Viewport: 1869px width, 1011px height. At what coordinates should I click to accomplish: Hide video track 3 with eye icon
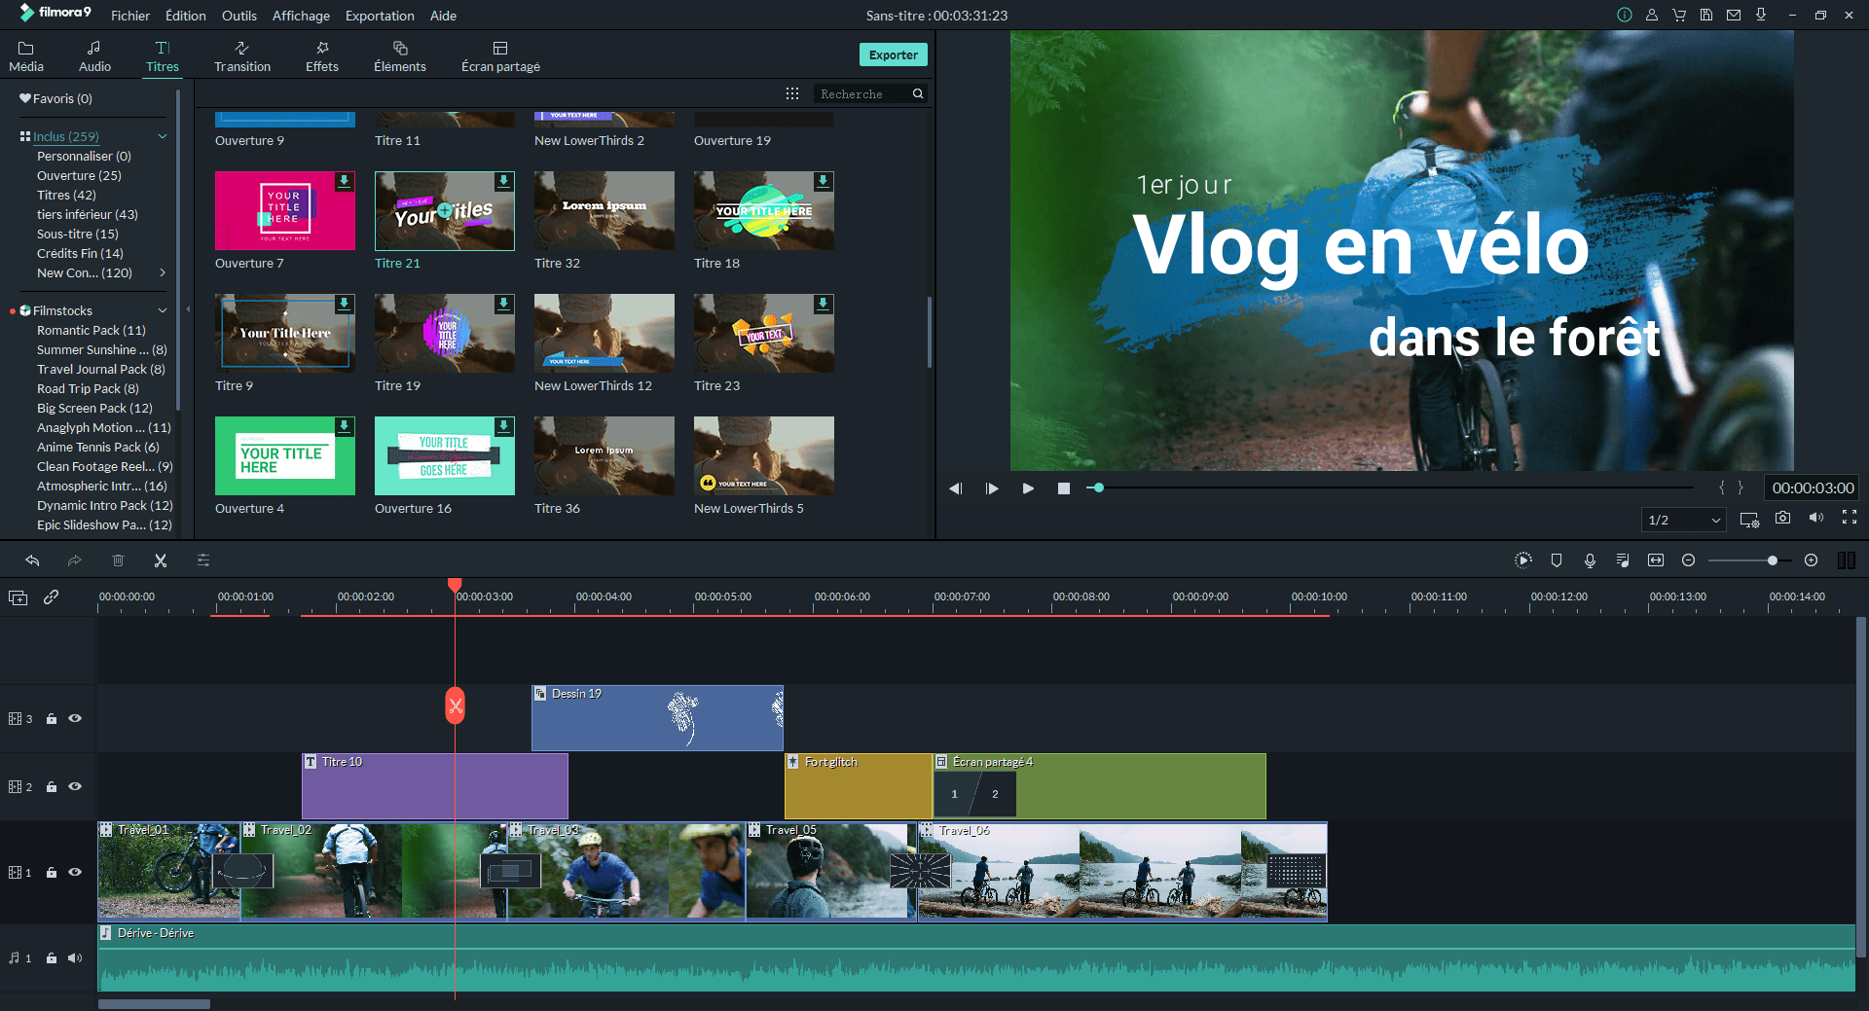[75, 718]
